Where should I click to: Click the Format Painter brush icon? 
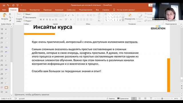click(x=10, y=21)
